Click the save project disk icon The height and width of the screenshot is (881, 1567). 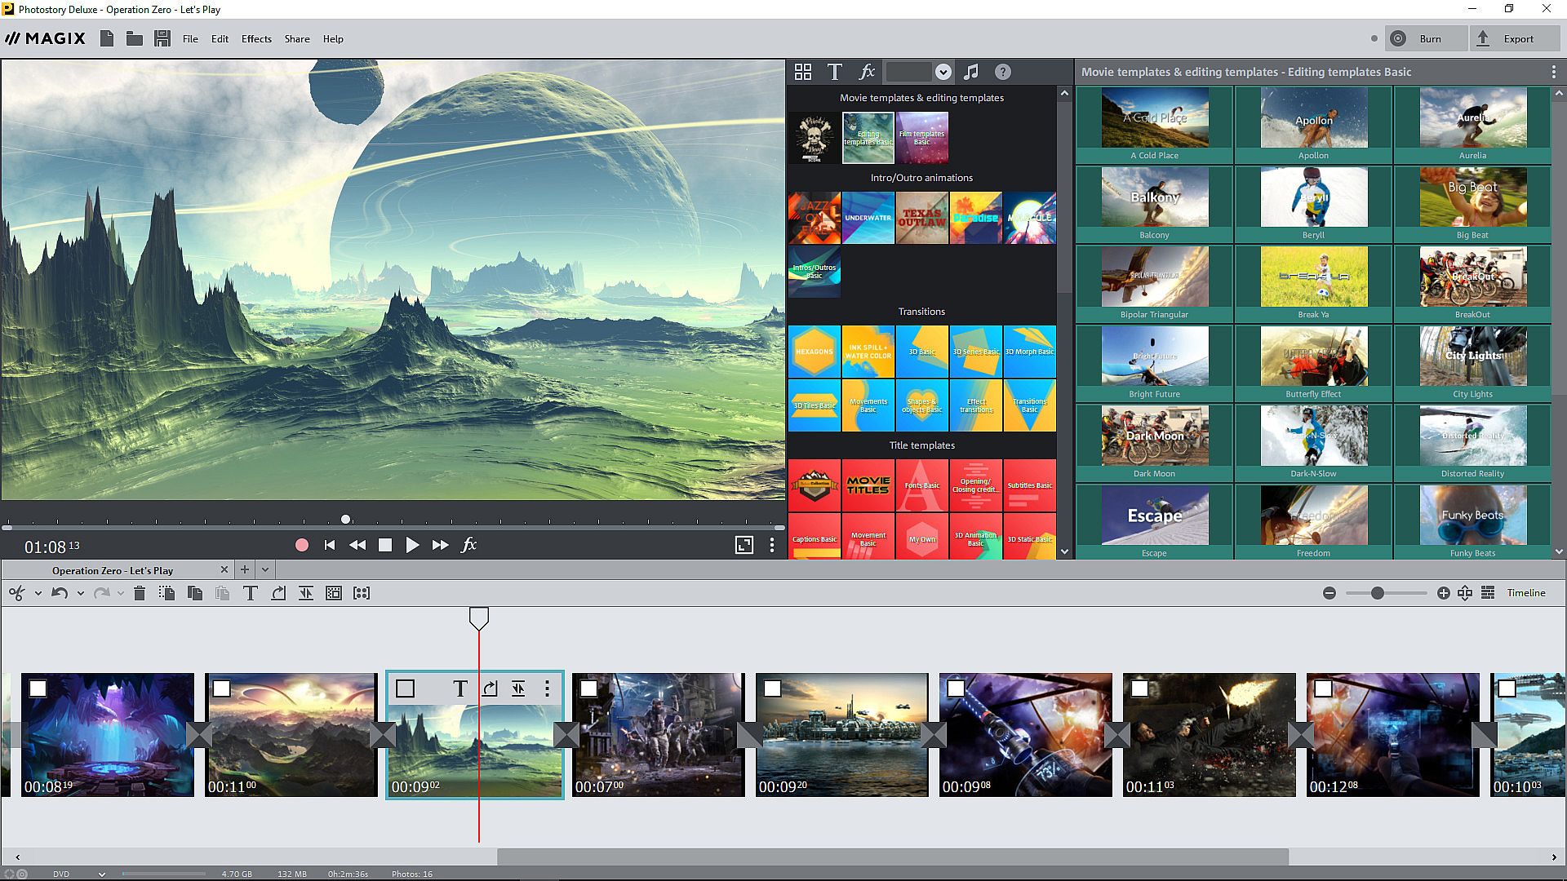tap(162, 38)
